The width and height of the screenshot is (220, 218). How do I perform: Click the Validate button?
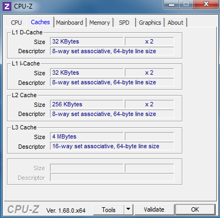pyautogui.click(x=154, y=209)
